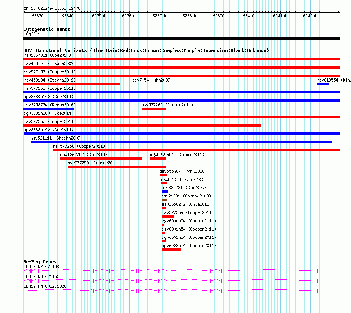The image size is (351, 313).
Task: Open variant nsv577255 (Cooper2011) label
Action: (50, 88)
